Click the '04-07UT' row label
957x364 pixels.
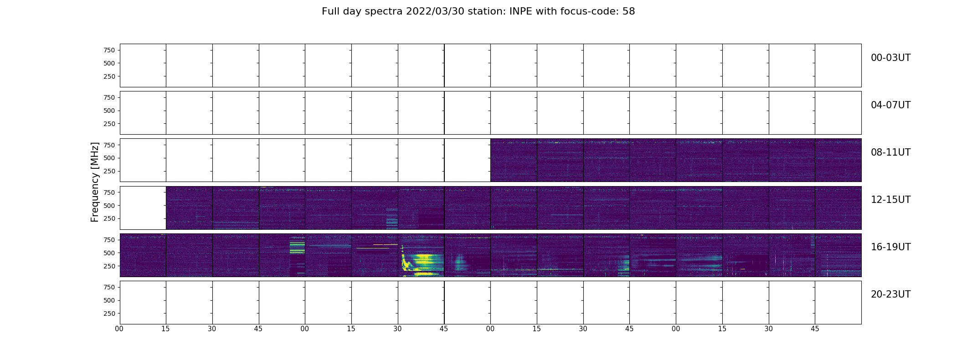coord(890,105)
